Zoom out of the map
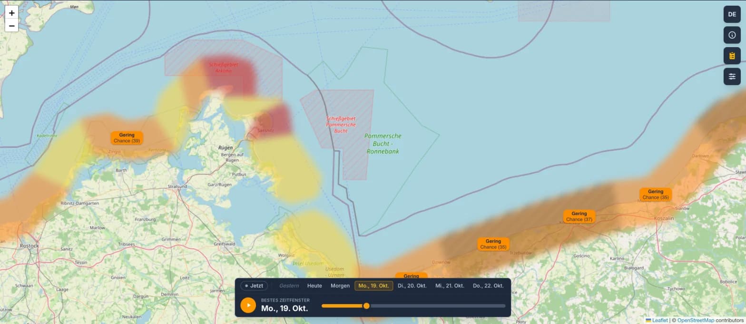The image size is (746, 324). [11, 26]
